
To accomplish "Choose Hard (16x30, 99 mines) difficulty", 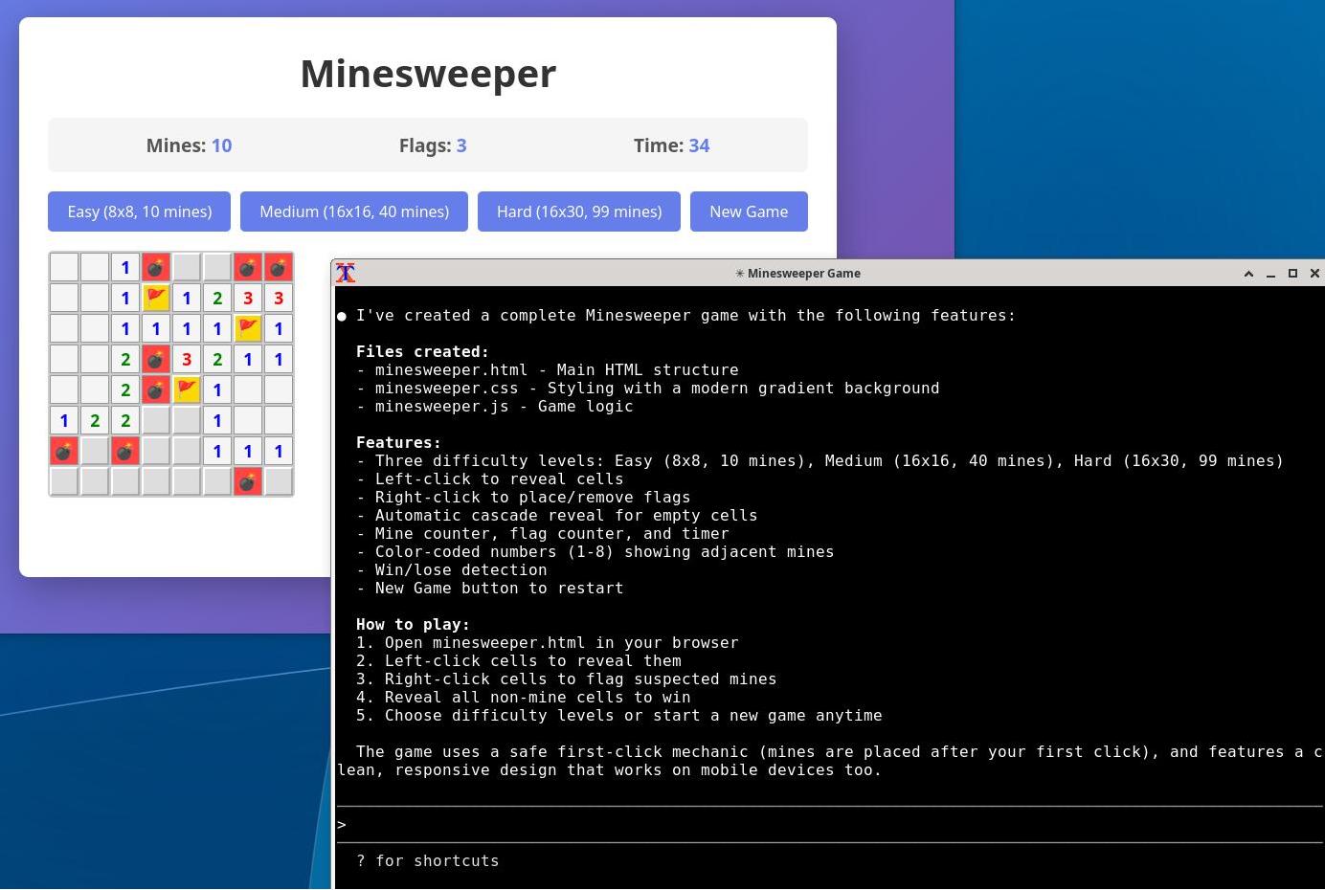I will click(x=578, y=211).
